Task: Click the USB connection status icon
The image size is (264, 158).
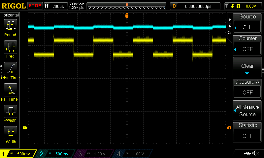Action: 247,153
